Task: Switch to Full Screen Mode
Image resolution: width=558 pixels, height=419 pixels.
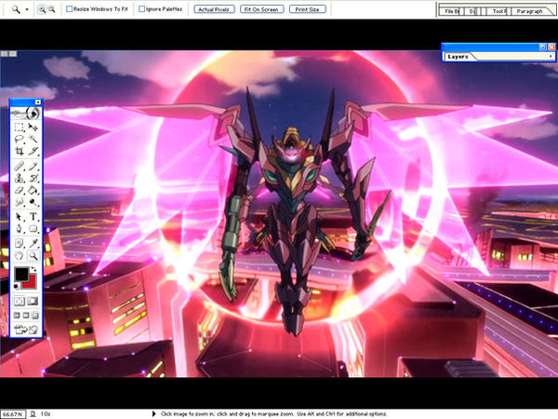Action: (x=35, y=316)
